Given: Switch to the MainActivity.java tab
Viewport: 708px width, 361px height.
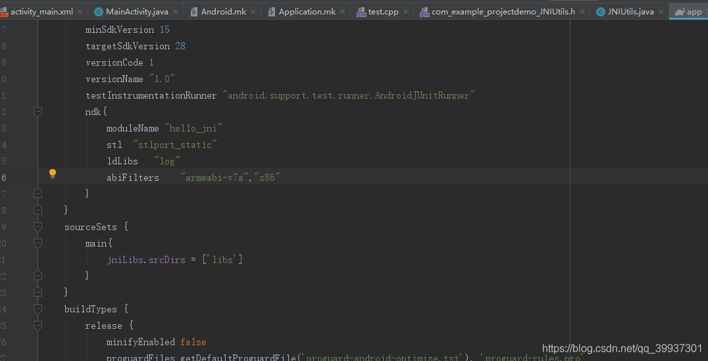Looking at the screenshot, I should click(137, 12).
